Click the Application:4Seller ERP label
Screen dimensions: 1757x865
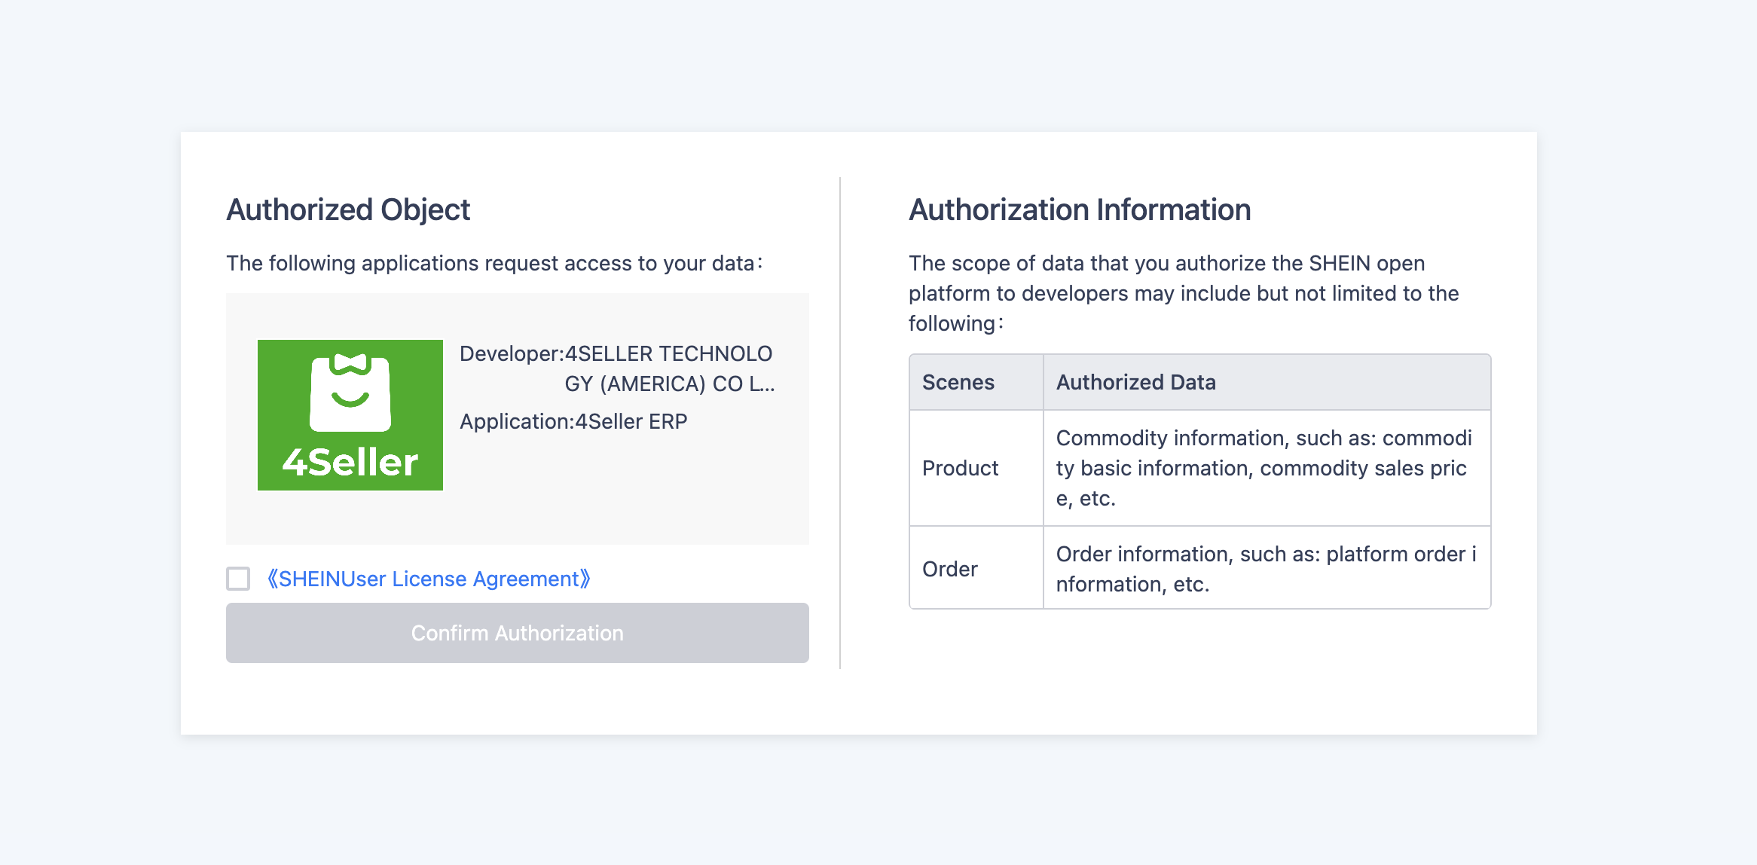click(x=573, y=421)
